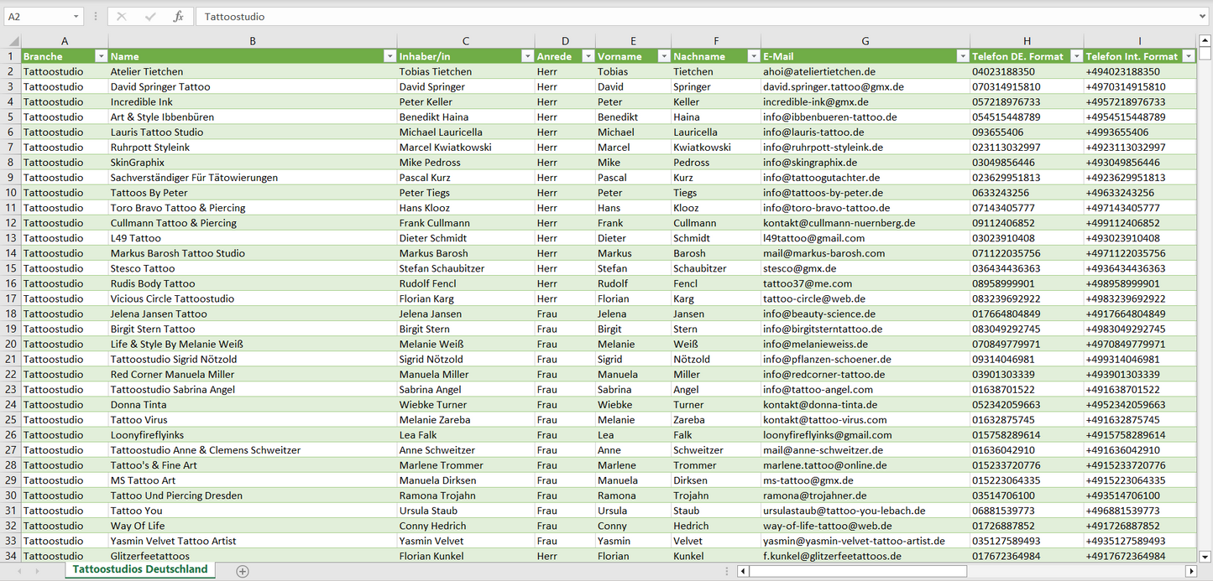1213x581 pixels.
Task: Click into the formula bar text field
Action: 672,17
